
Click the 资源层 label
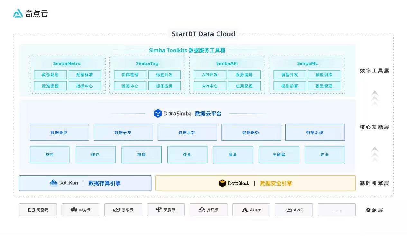(374, 210)
